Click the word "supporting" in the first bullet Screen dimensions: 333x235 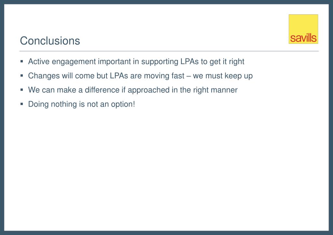pos(160,62)
